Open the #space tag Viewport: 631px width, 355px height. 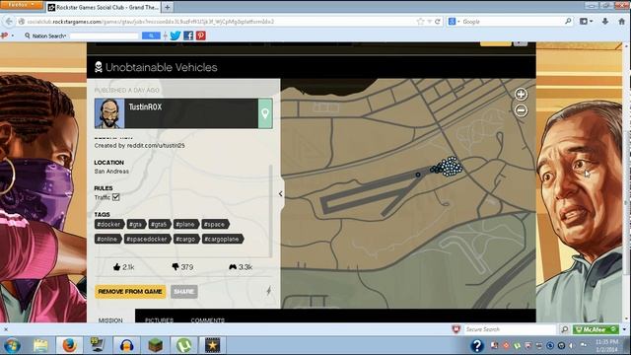215,224
